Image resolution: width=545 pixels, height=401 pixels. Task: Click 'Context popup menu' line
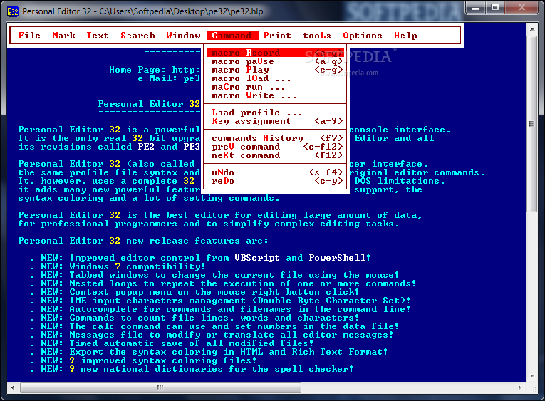click(x=214, y=292)
